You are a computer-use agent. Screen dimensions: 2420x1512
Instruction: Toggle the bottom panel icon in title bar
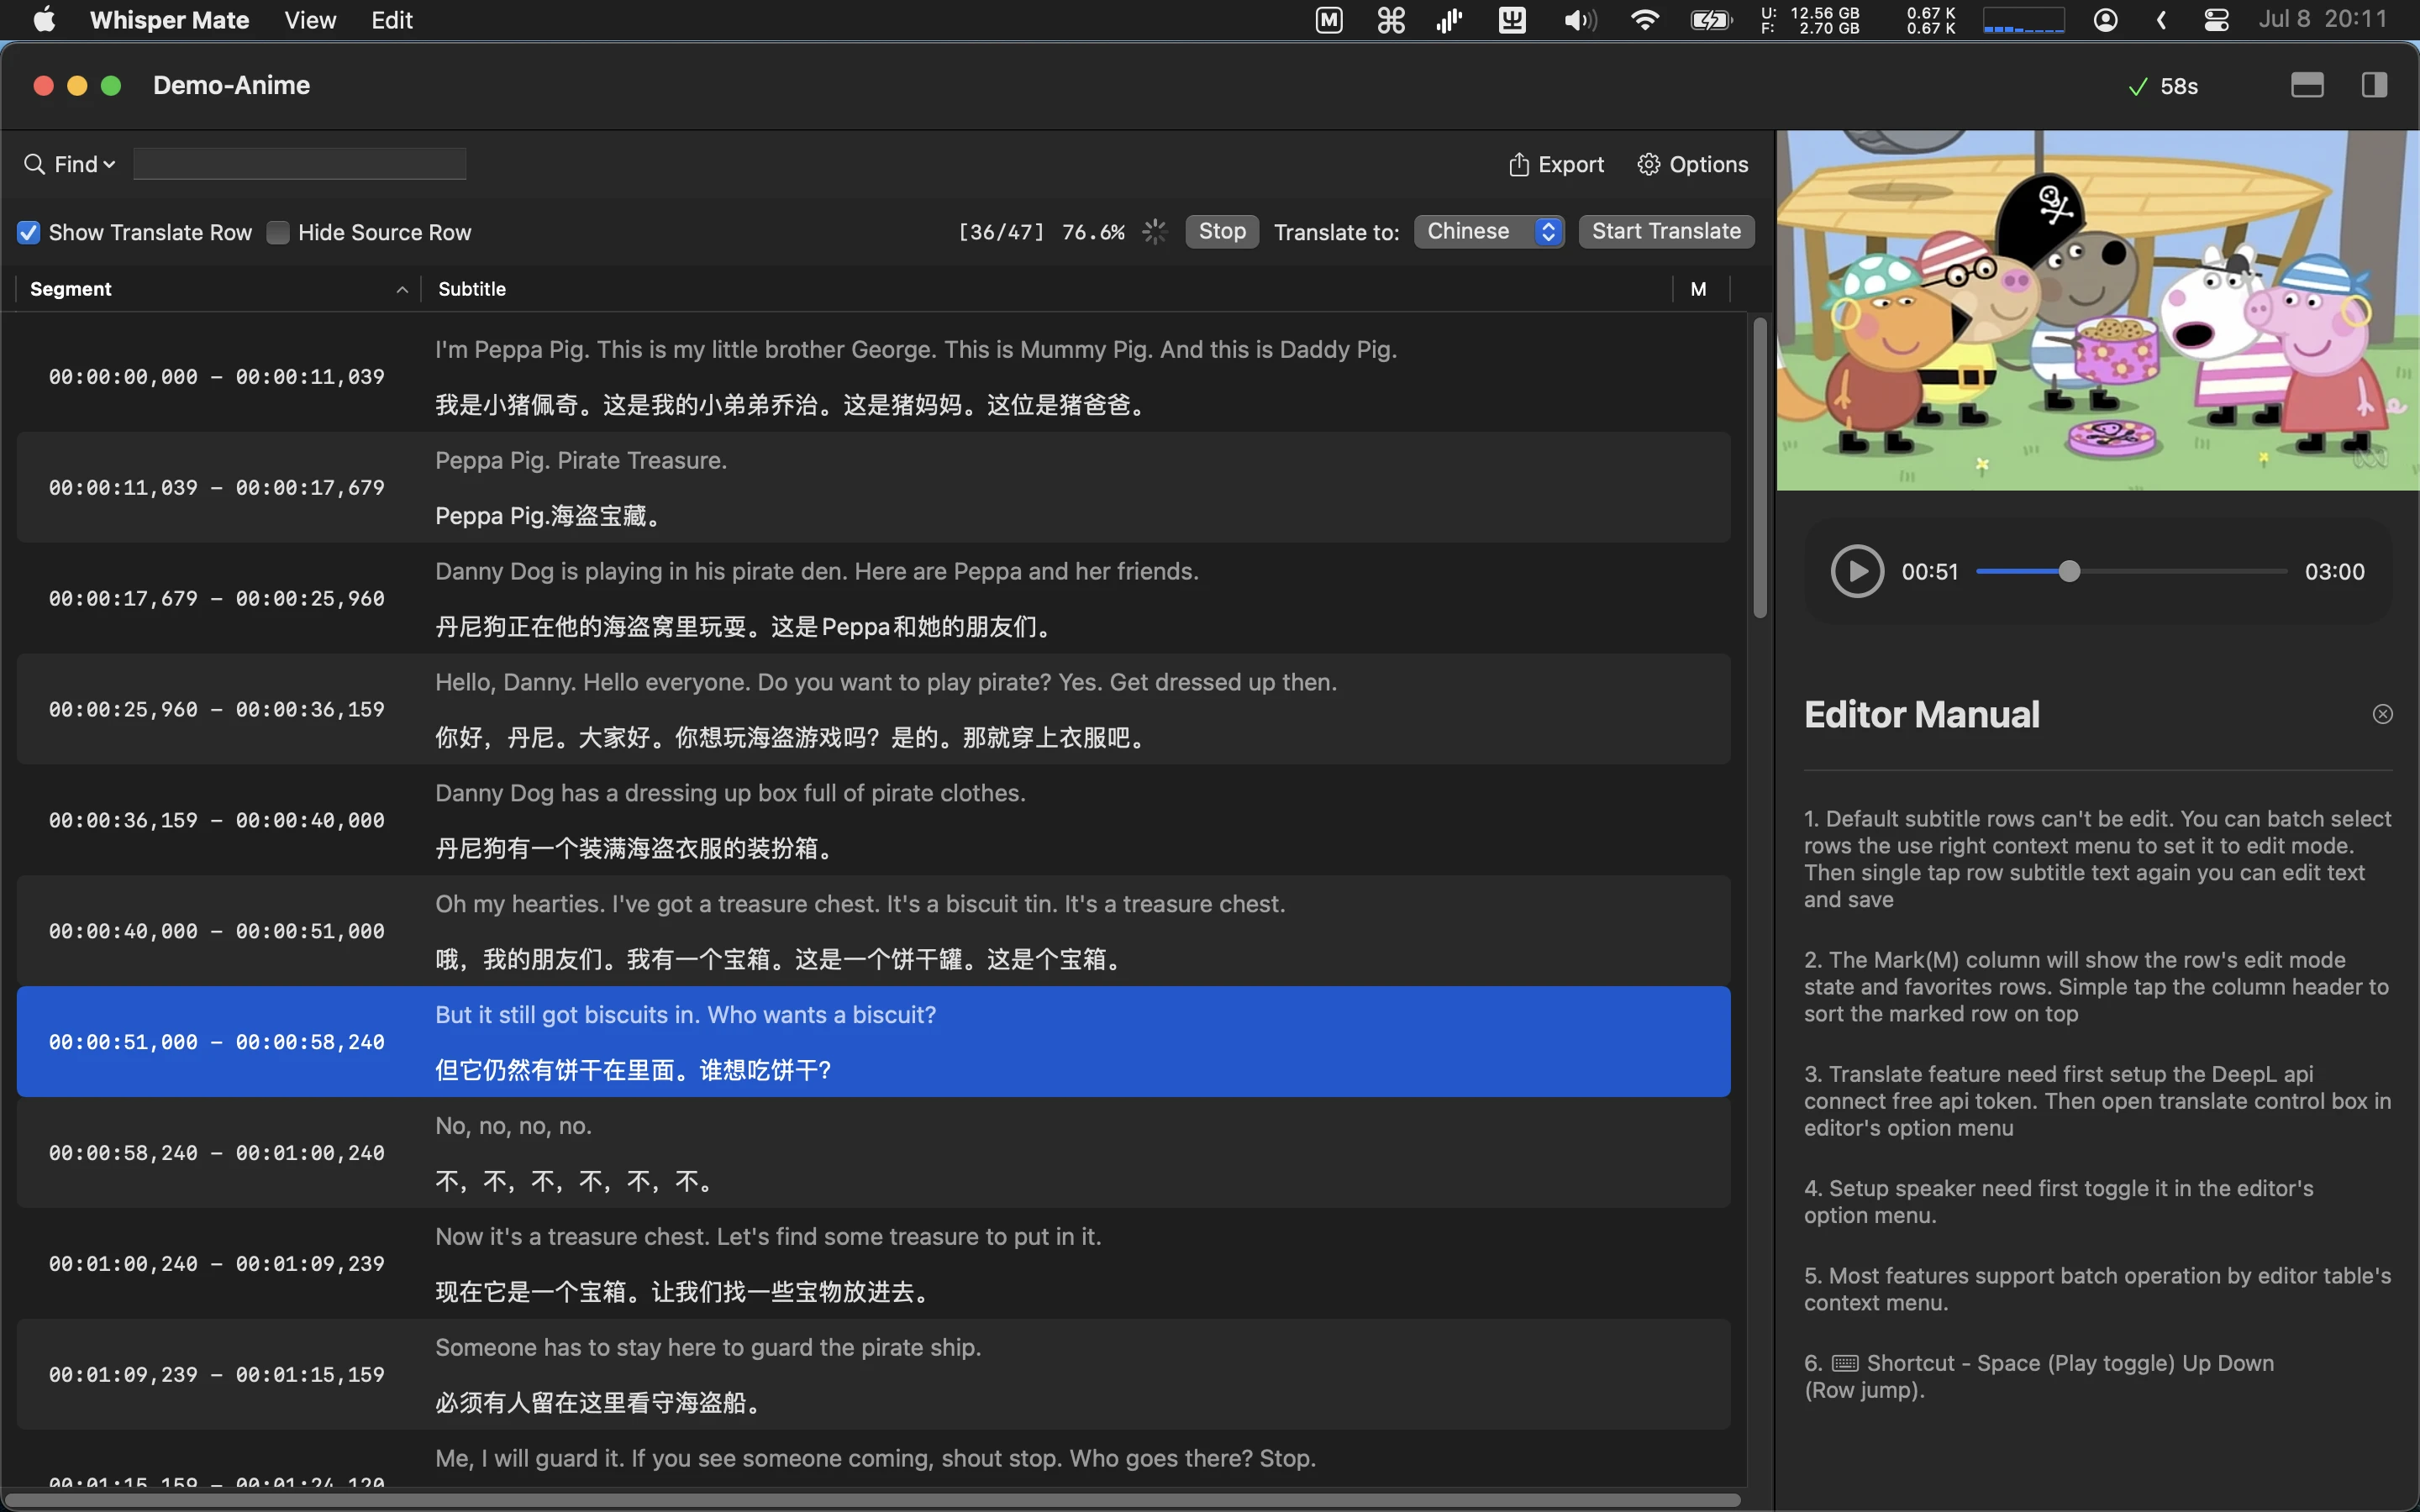2307,85
